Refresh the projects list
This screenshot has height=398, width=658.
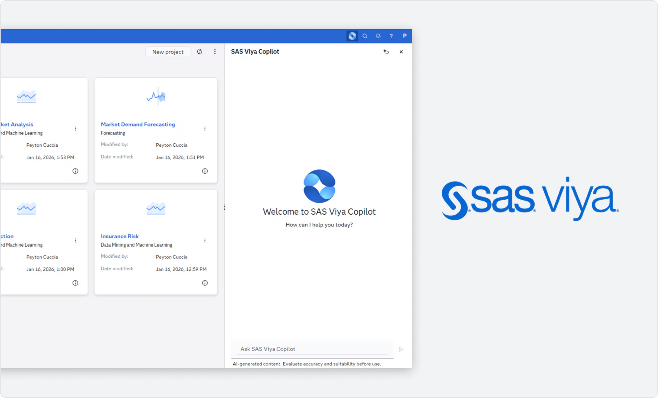[x=200, y=52]
